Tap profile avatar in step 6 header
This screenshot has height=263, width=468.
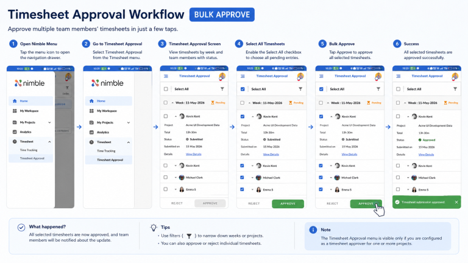point(455,76)
